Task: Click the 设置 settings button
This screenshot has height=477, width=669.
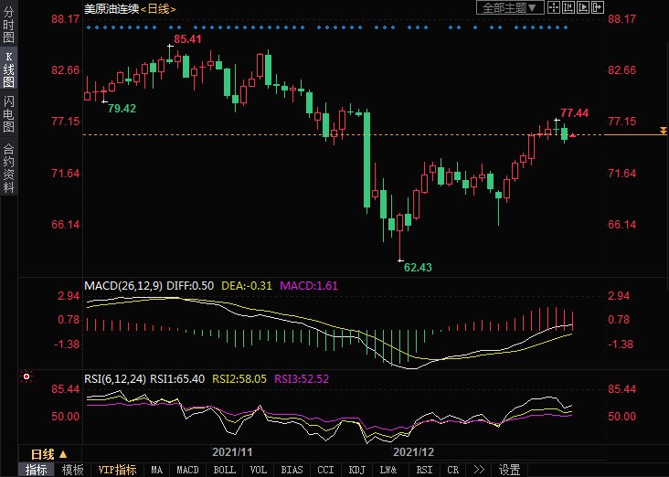Action: pos(509,470)
